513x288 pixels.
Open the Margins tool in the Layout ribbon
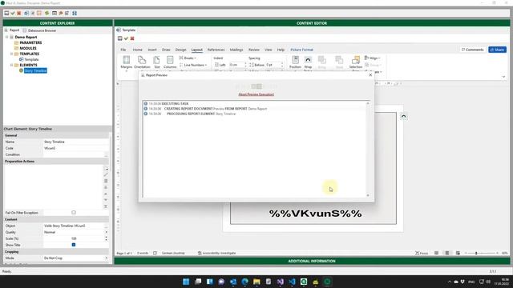pyautogui.click(x=127, y=62)
